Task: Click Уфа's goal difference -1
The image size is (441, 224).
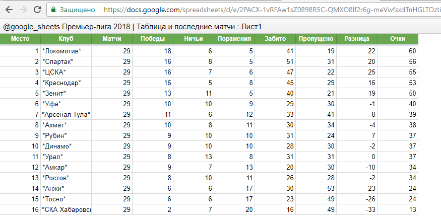Action: [x=357, y=104]
